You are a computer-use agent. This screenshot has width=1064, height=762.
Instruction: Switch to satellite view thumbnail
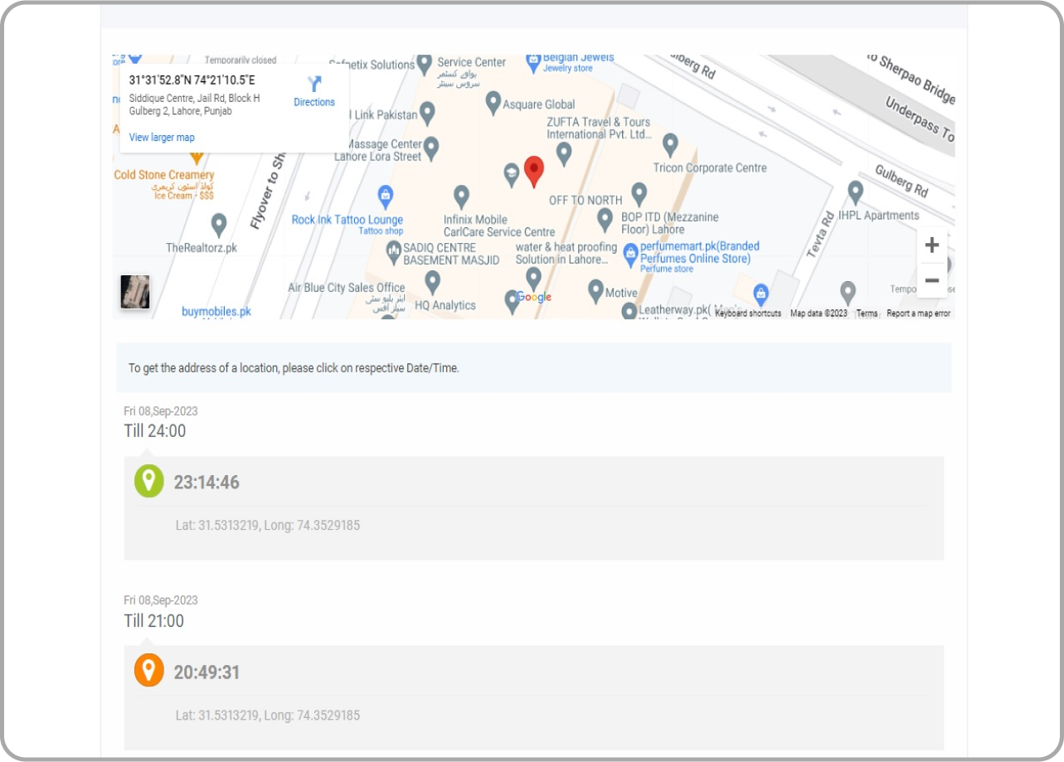[135, 292]
